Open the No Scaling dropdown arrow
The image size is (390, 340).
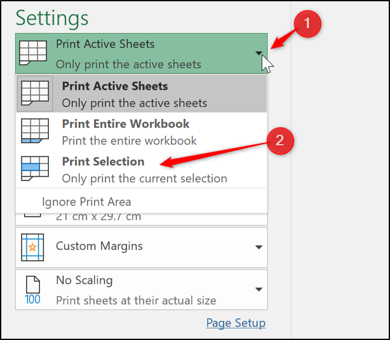(259, 290)
